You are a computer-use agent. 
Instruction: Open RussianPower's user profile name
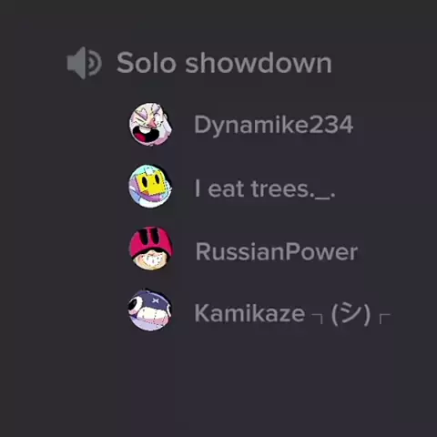277,251
